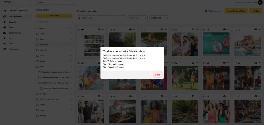264x125 pixels.
Task: Open the Communities section in the sidebar
Action: [x=14, y=33]
